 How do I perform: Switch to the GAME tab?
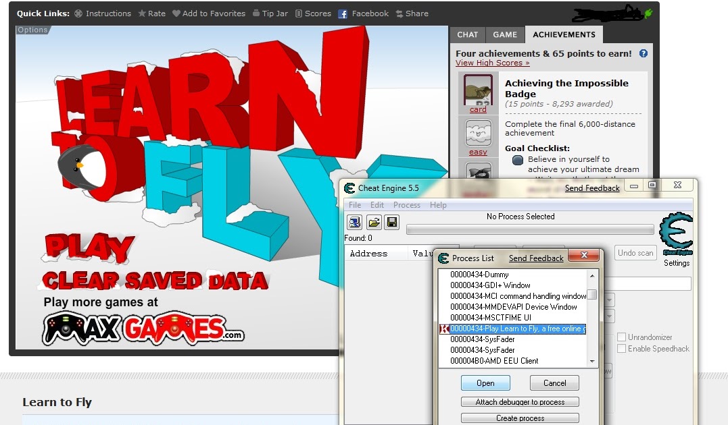[505, 34]
